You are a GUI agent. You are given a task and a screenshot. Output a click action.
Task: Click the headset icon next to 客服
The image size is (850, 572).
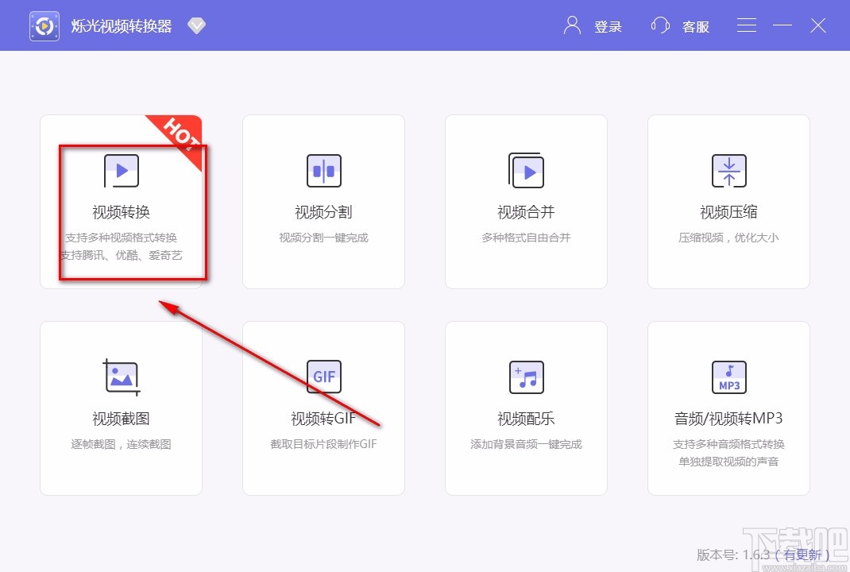point(659,25)
